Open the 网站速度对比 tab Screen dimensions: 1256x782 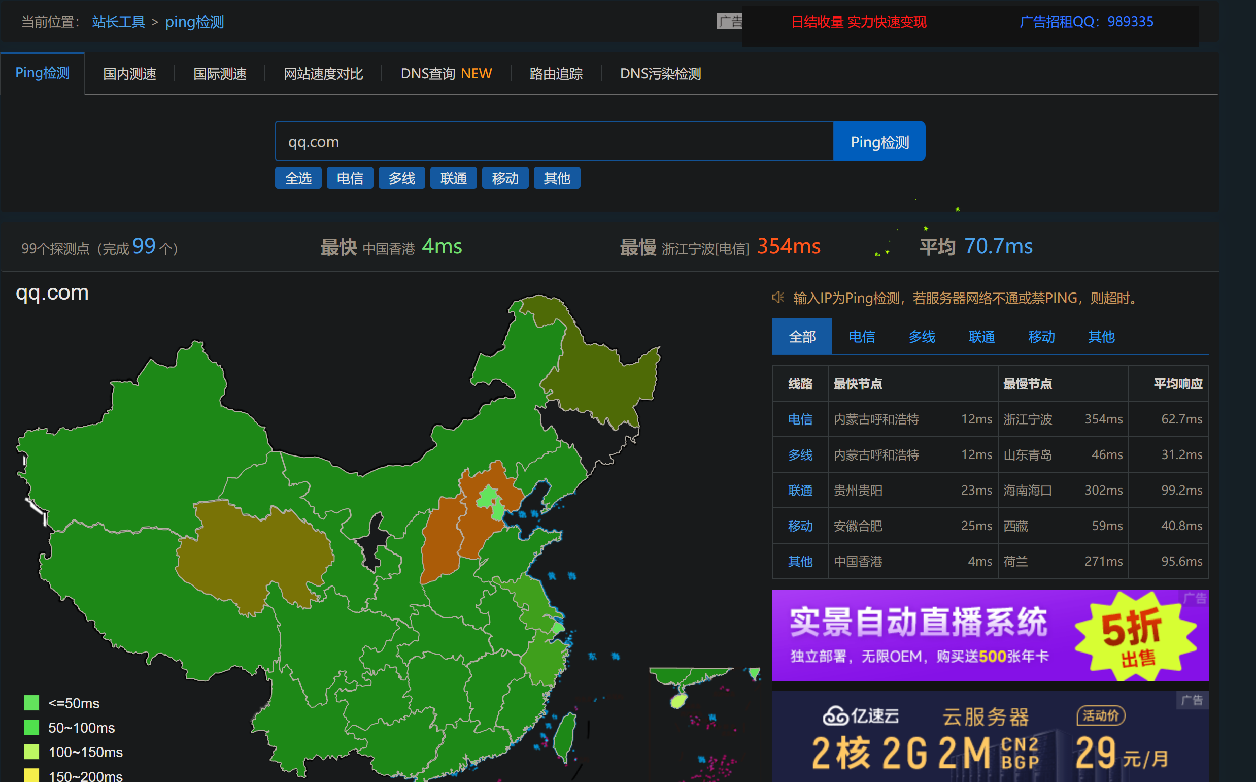[x=323, y=74]
